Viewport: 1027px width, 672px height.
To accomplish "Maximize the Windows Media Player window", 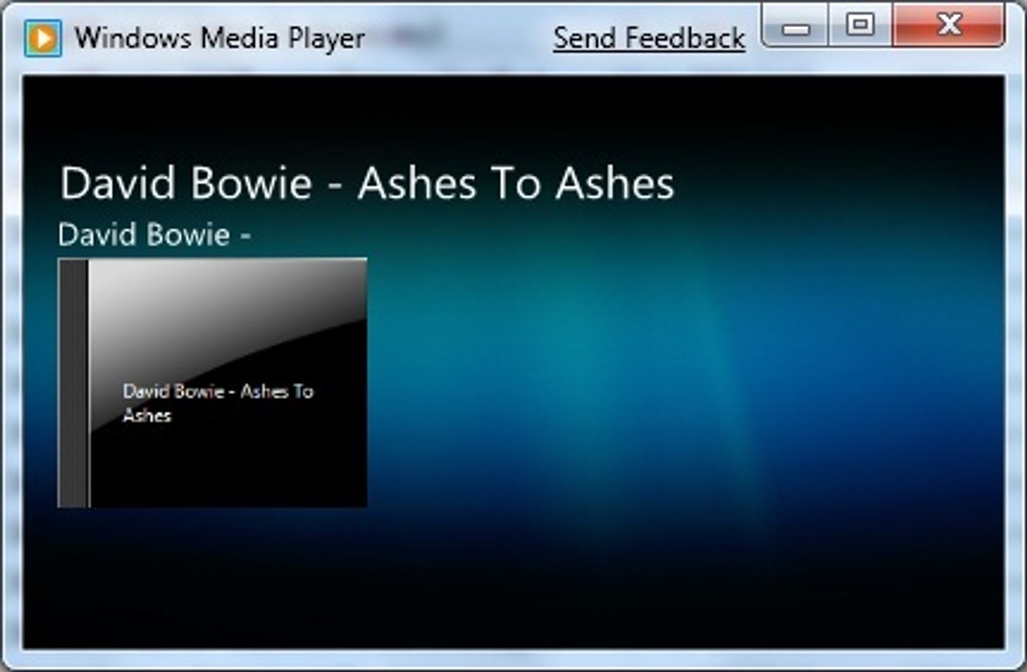I will click(x=860, y=26).
